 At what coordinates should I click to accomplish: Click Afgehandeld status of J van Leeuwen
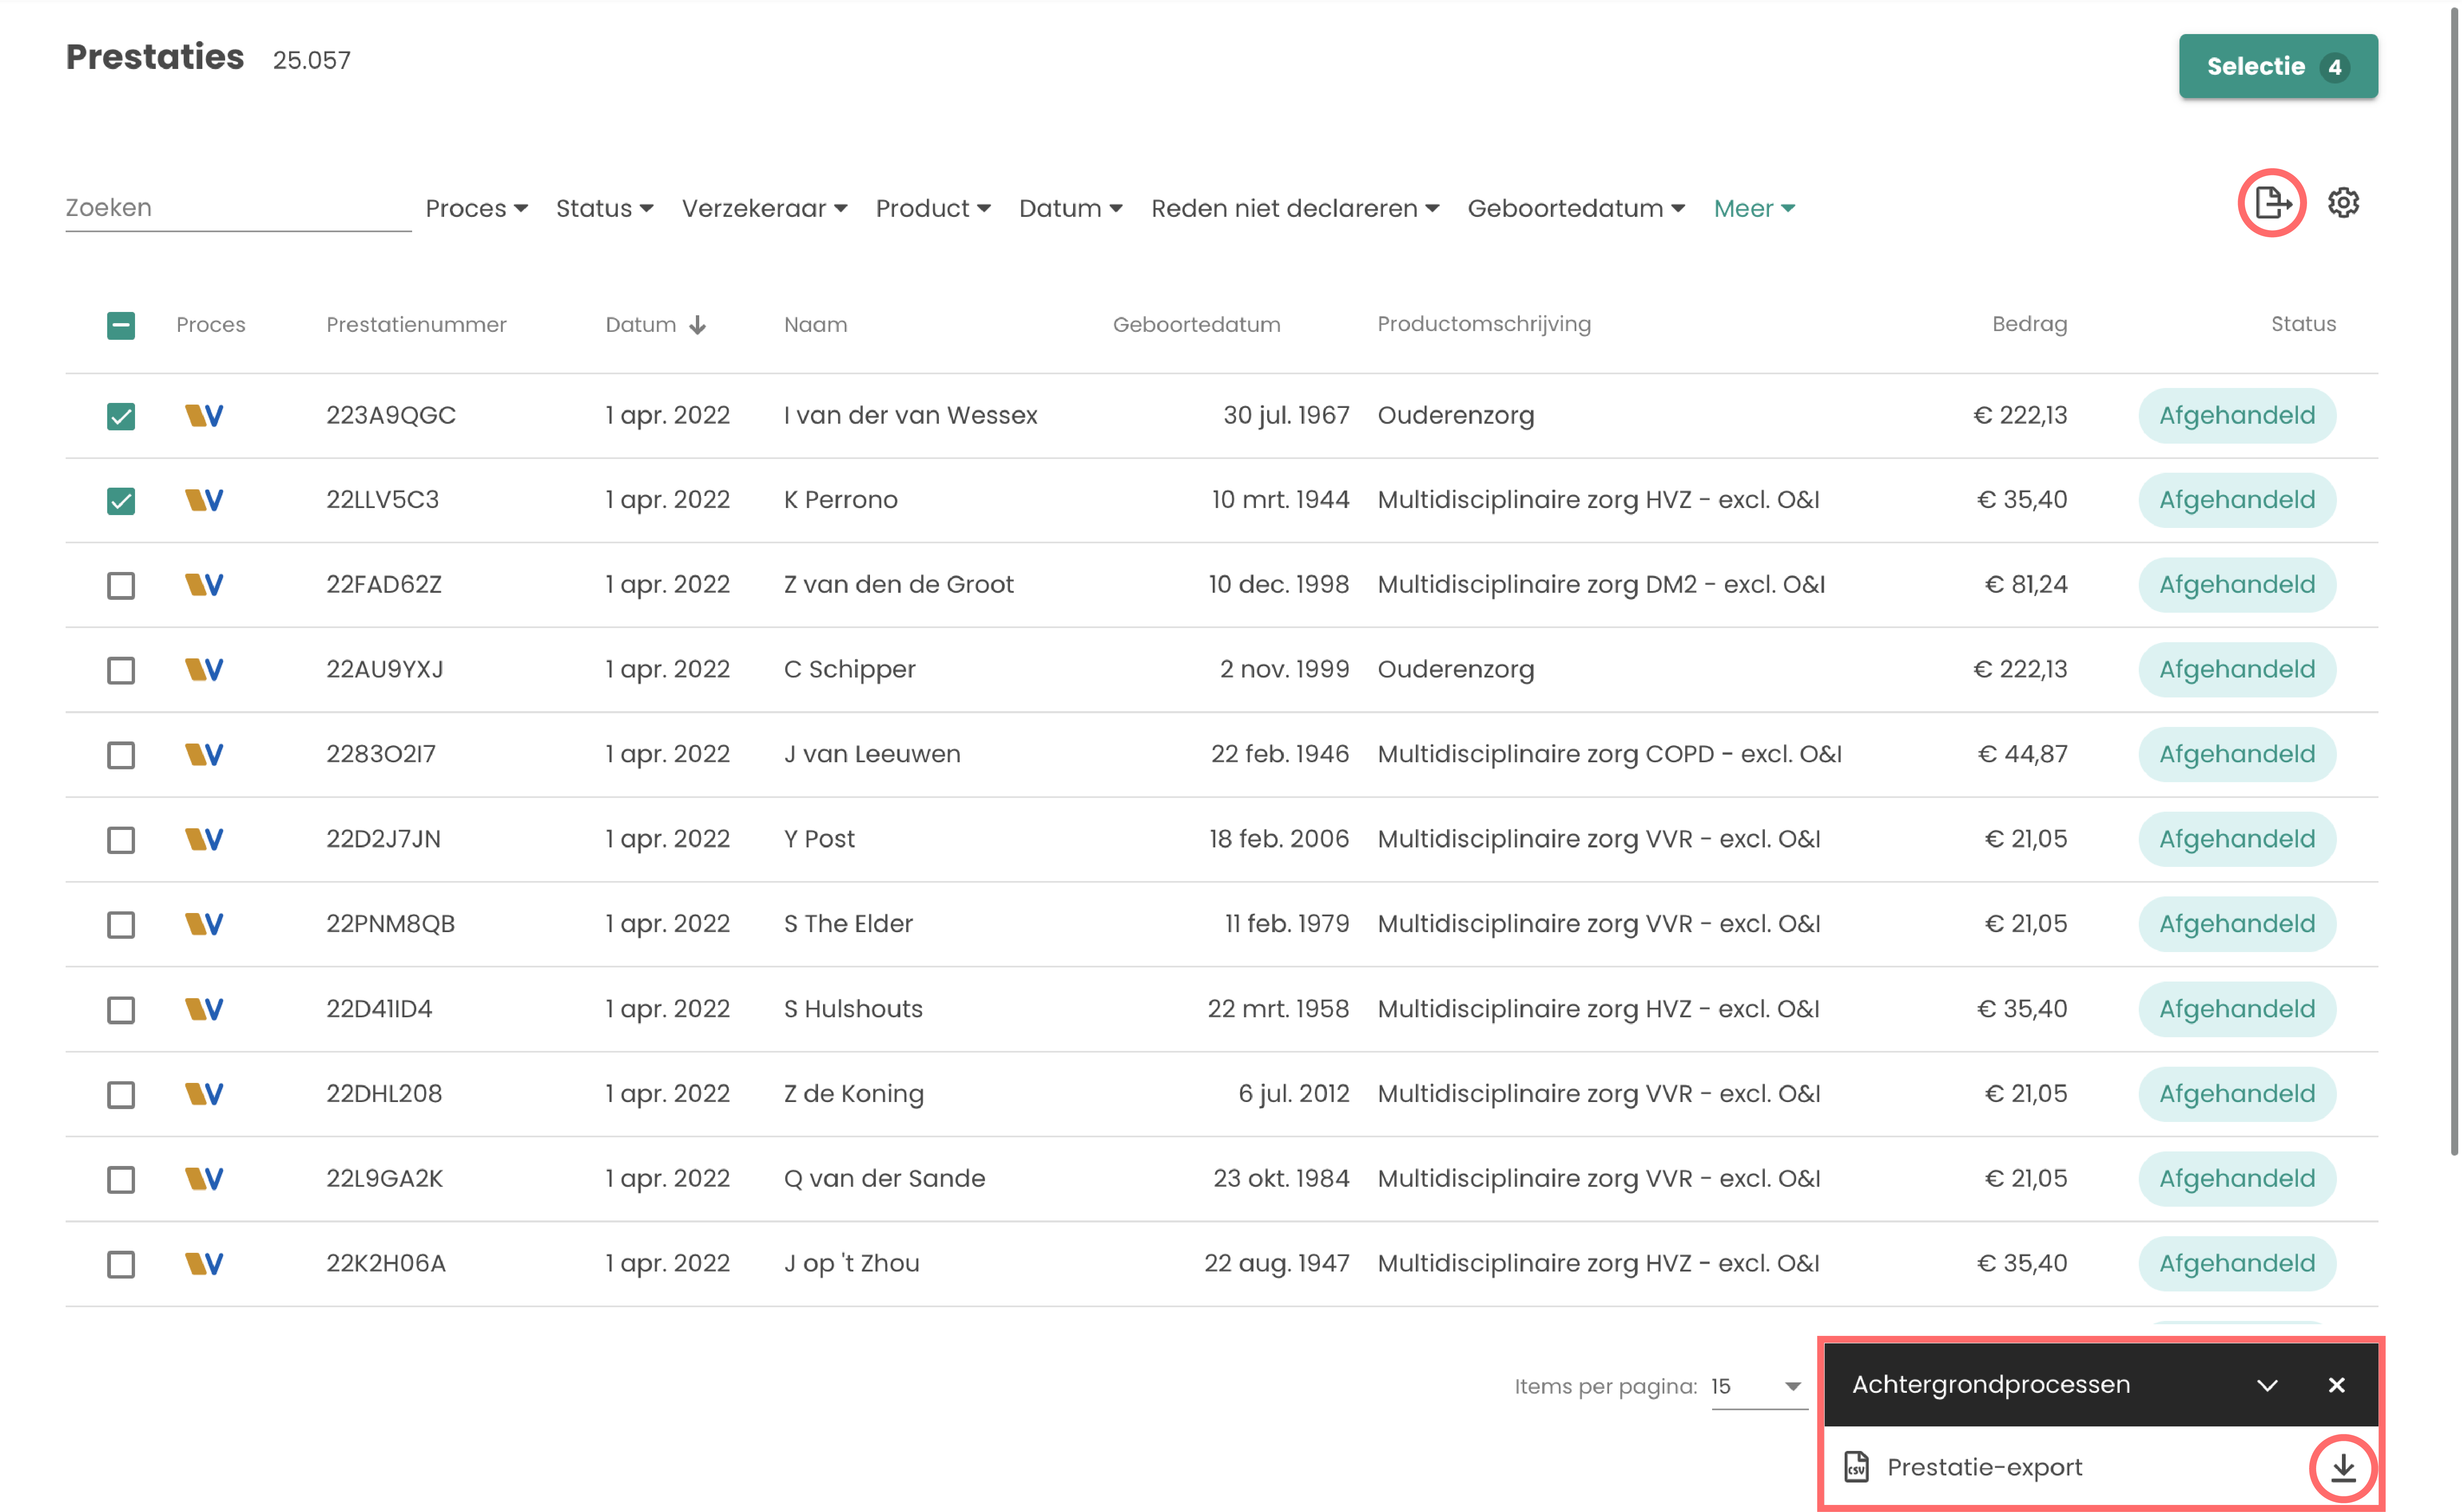click(x=2236, y=754)
